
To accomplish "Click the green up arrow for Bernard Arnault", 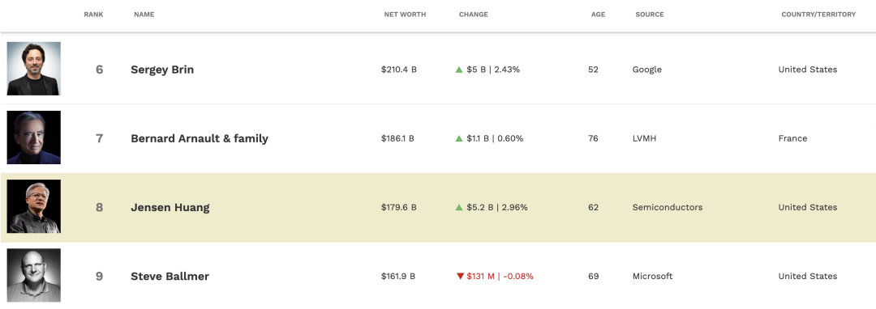I will tap(459, 138).
